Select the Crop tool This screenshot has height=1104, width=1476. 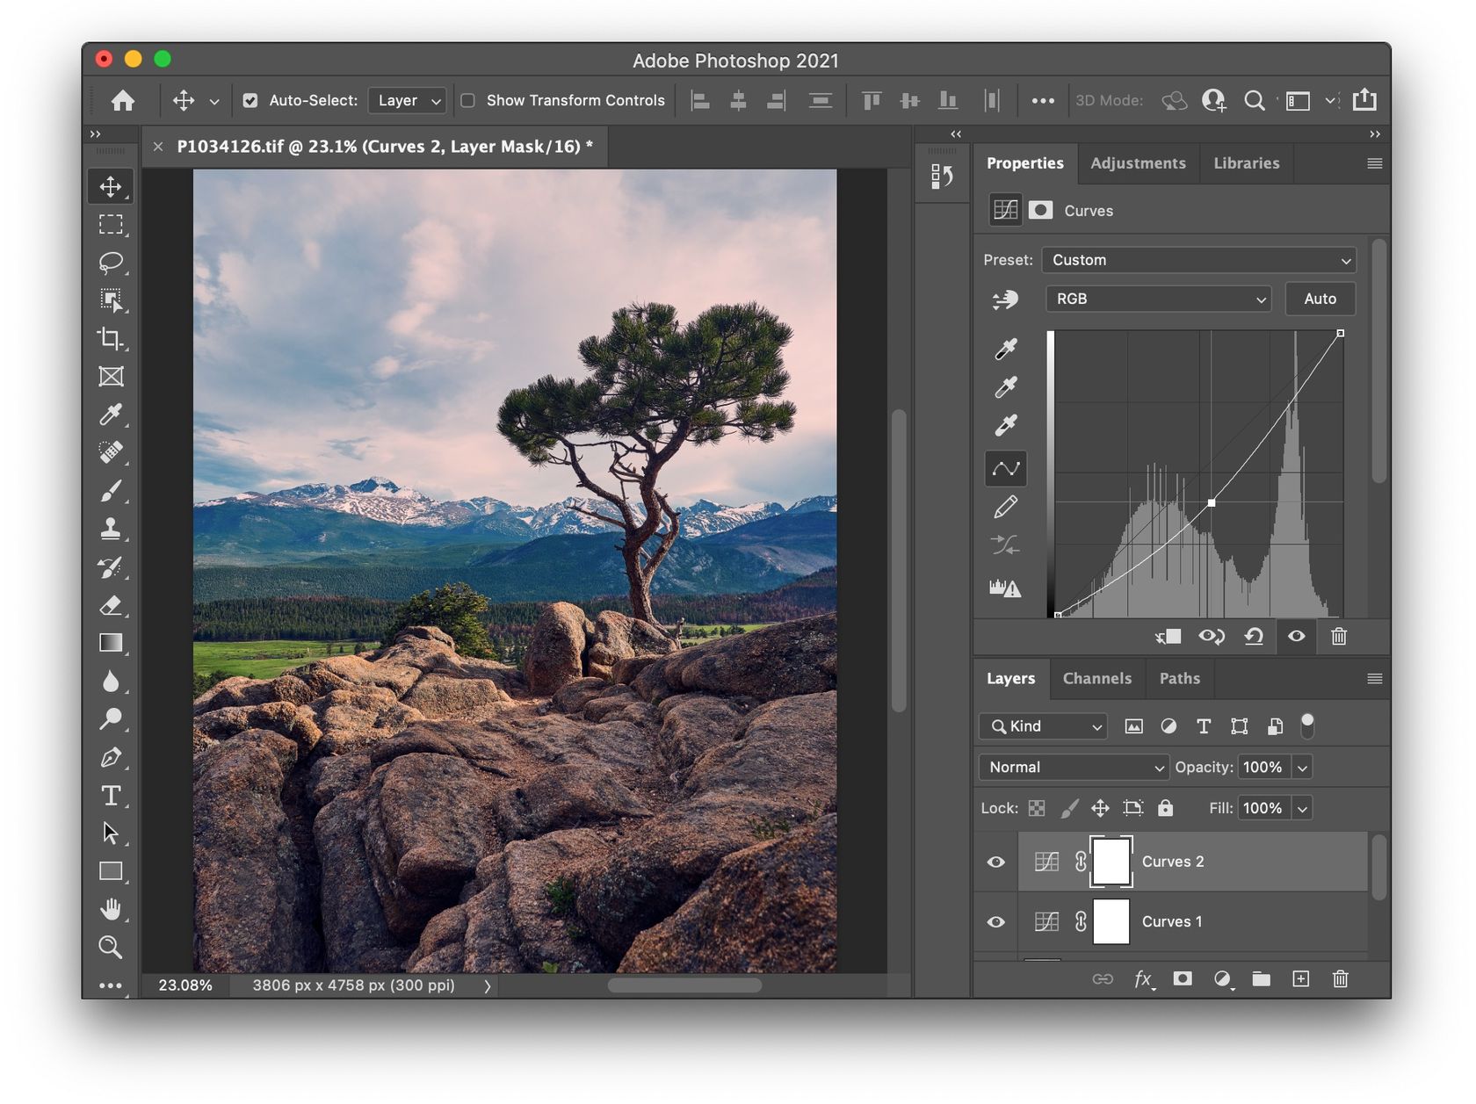pos(111,339)
